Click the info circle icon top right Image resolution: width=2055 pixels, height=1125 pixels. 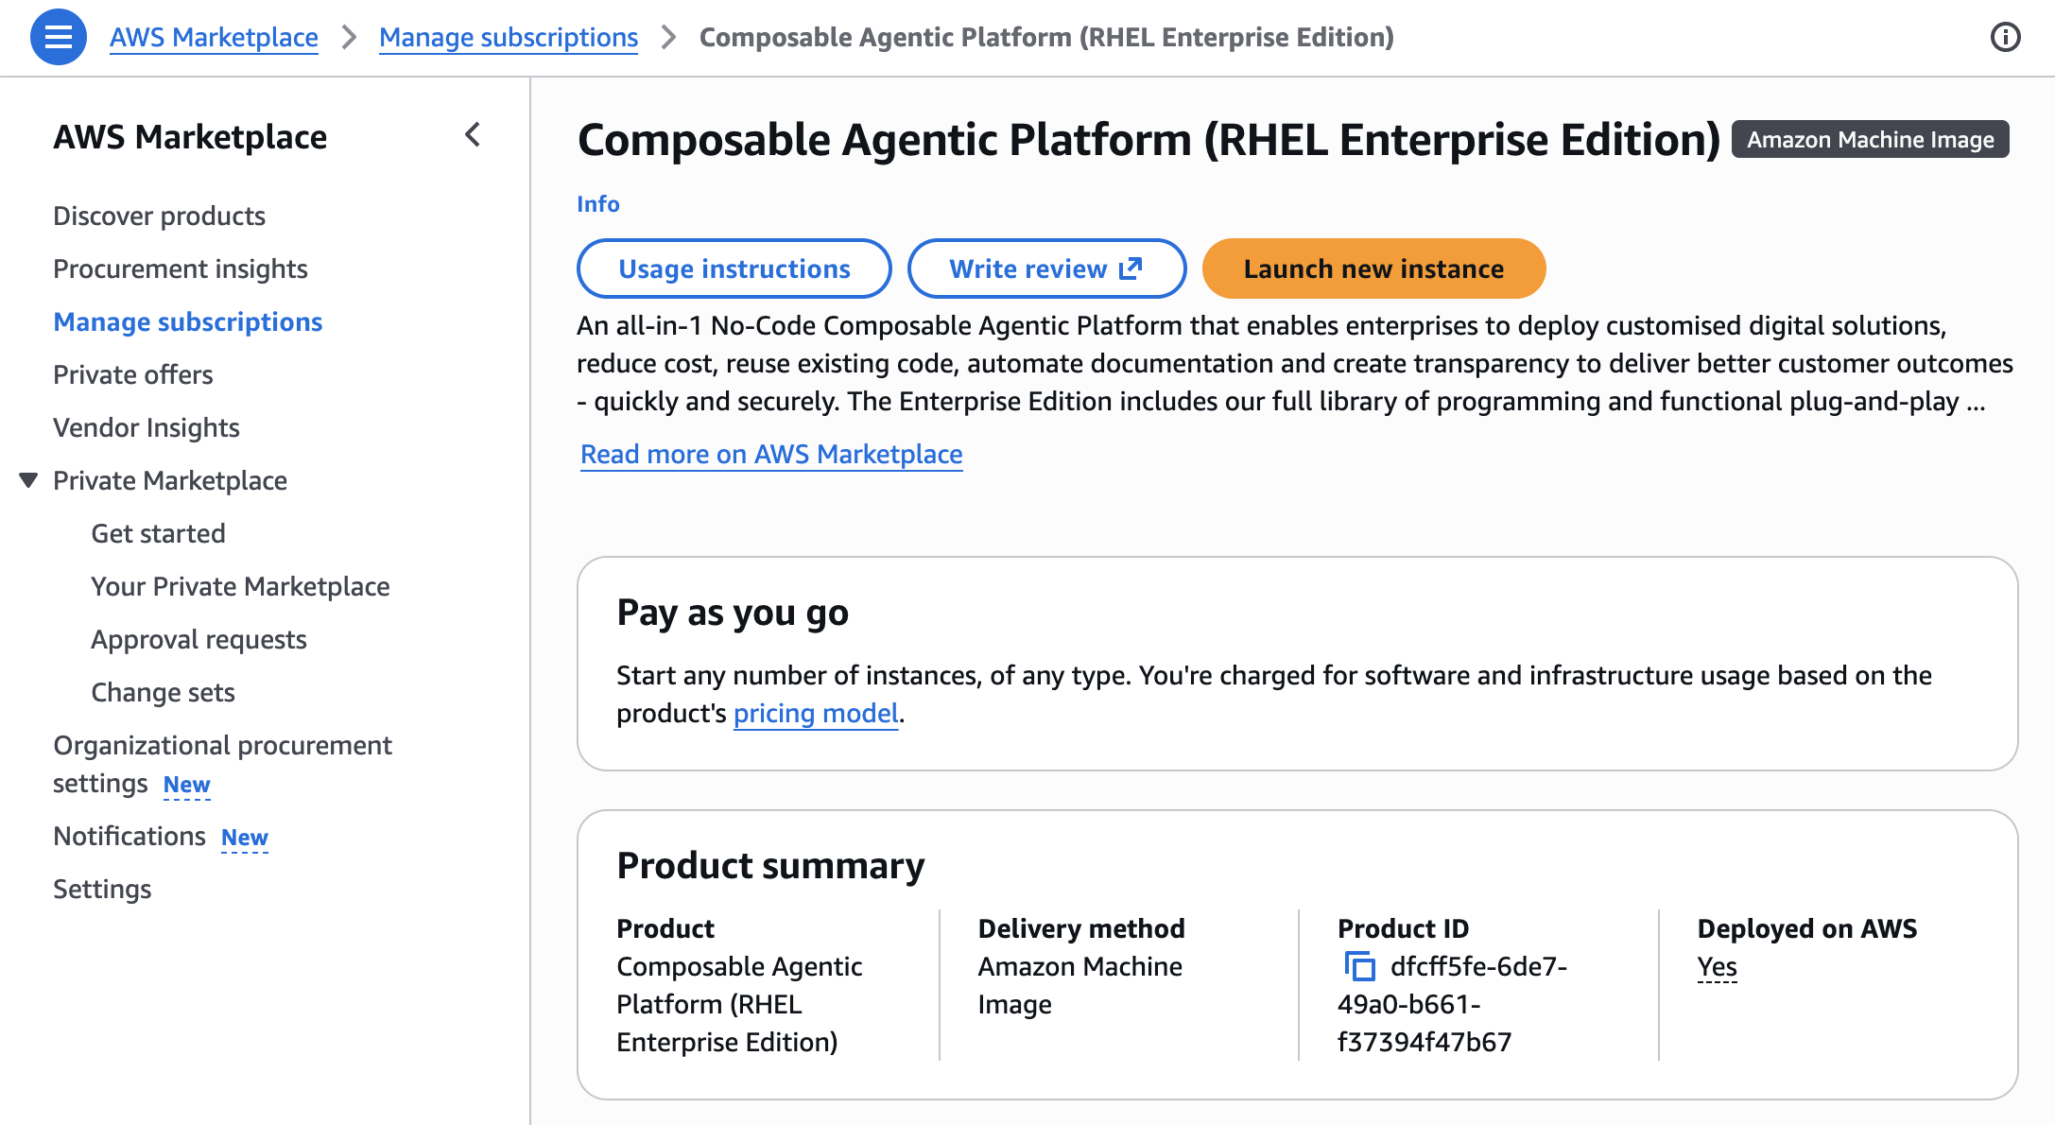2005,37
